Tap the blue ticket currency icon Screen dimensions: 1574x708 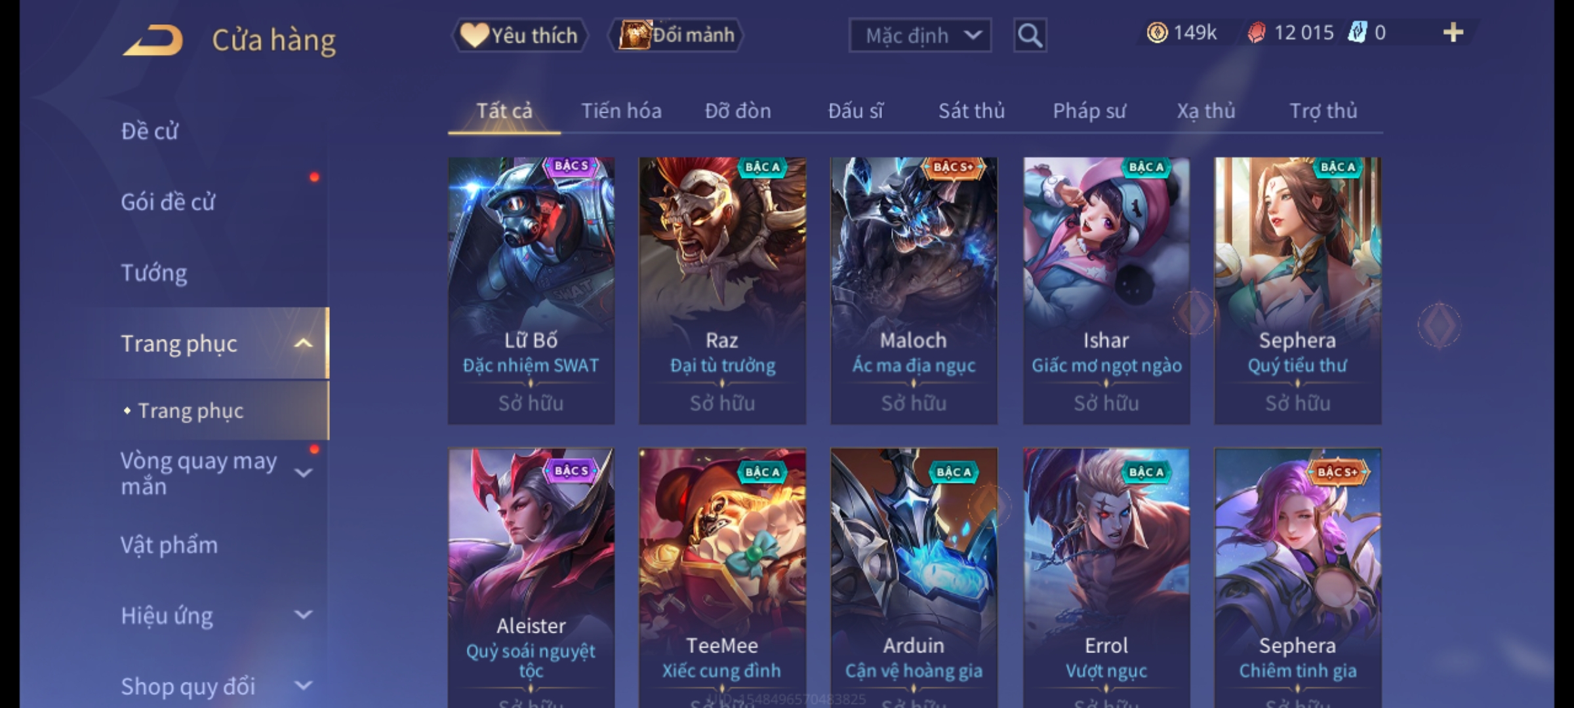coord(1356,33)
